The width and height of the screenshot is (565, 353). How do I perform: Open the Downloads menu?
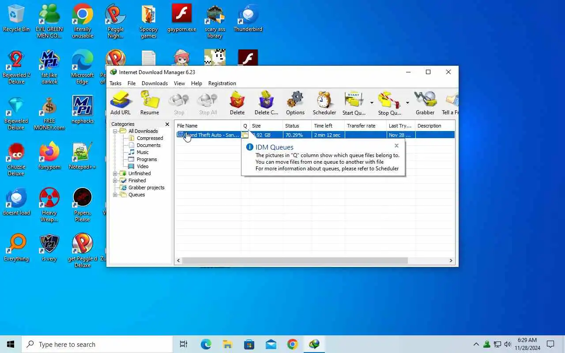154,83
